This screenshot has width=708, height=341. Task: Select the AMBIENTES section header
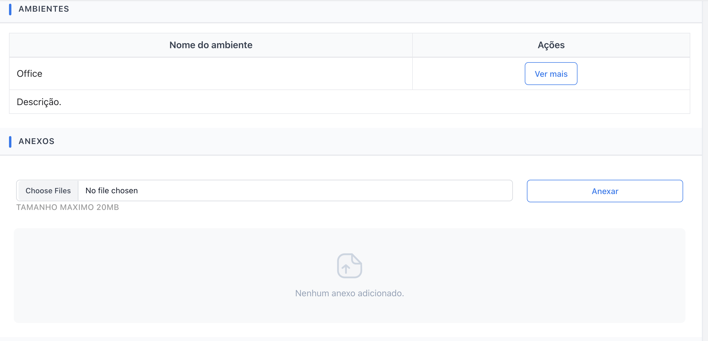click(x=44, y=9)
